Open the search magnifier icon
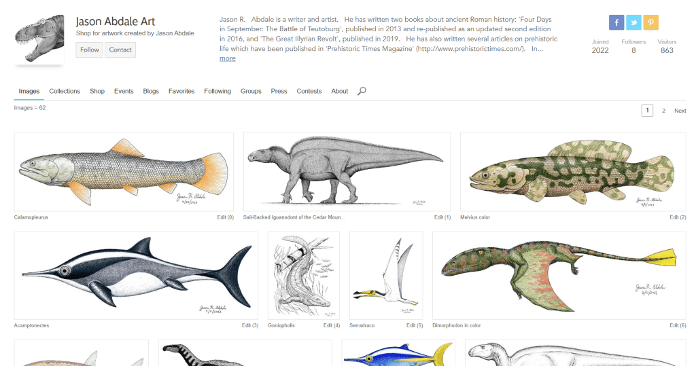The height and width of the screenshot is (366, 696). (x=362, y=91)
